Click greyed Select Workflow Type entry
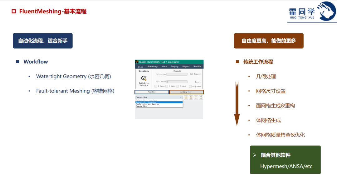The height and width of the screenshot is (190, 337). point(159,100)
